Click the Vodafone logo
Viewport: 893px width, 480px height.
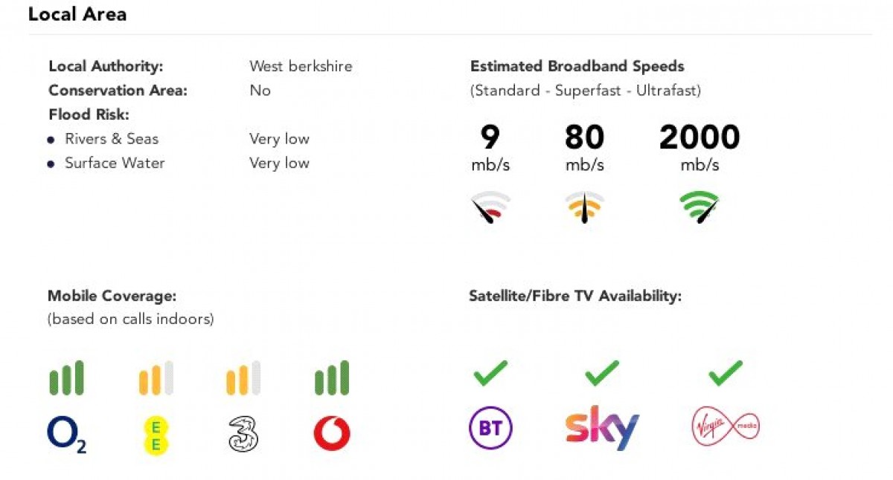[332, 434]
